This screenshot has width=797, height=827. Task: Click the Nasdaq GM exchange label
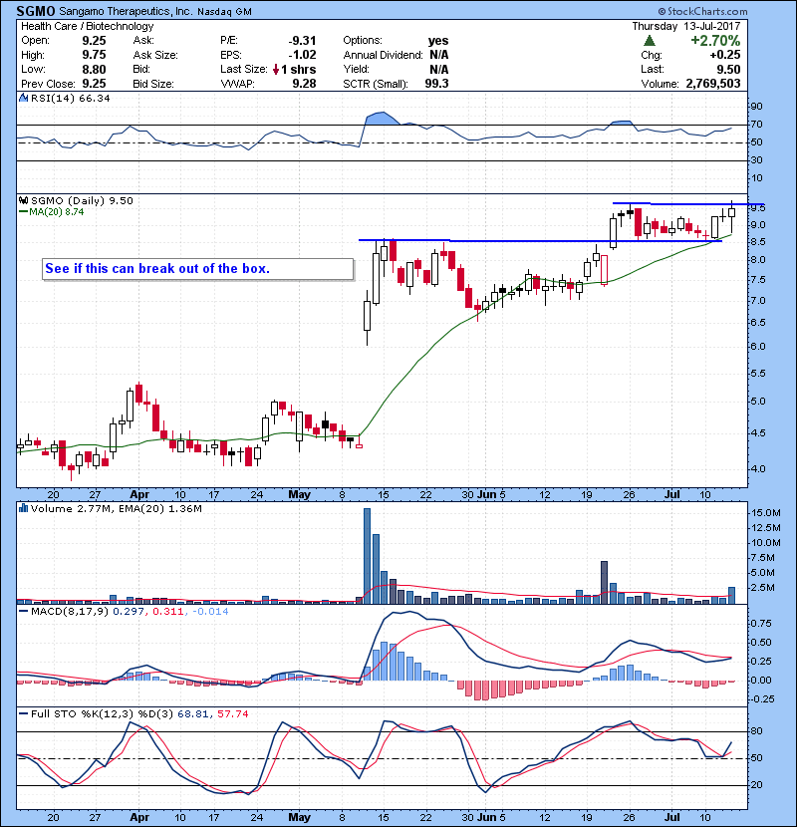224,11
